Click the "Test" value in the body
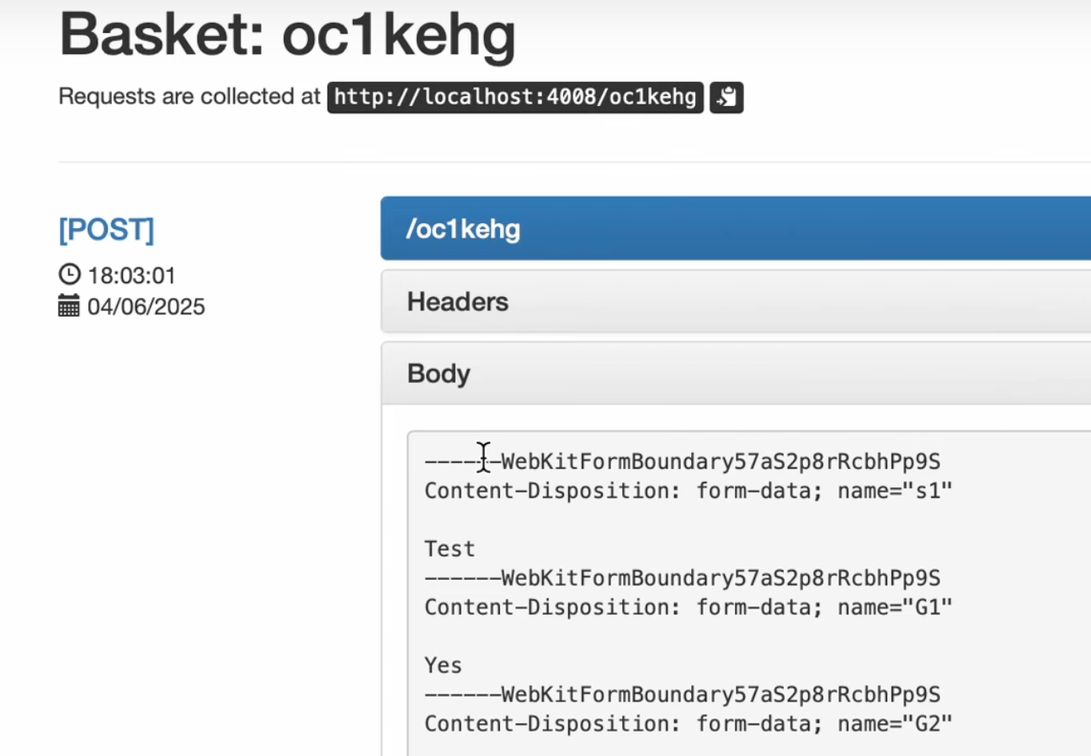The height and width of the screenshot is (756, 1091). (x=450, y=549)
